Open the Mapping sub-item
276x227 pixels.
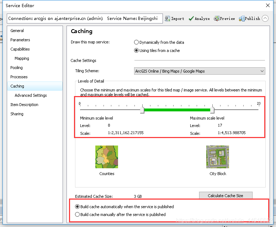tap(22, 58)
